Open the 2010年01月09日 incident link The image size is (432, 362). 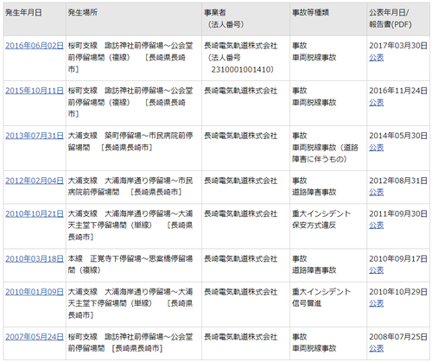35,292
